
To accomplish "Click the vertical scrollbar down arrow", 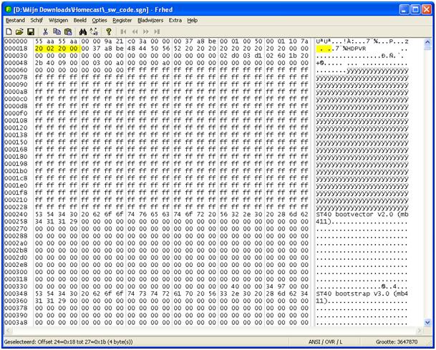I will (427, 323).
